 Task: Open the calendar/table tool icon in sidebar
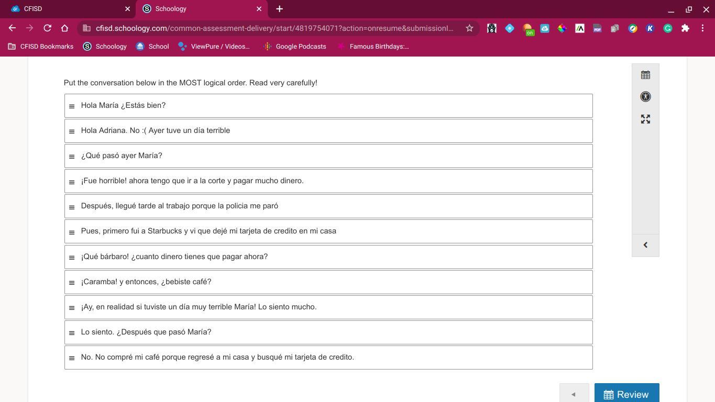click(x=645, y=75)
